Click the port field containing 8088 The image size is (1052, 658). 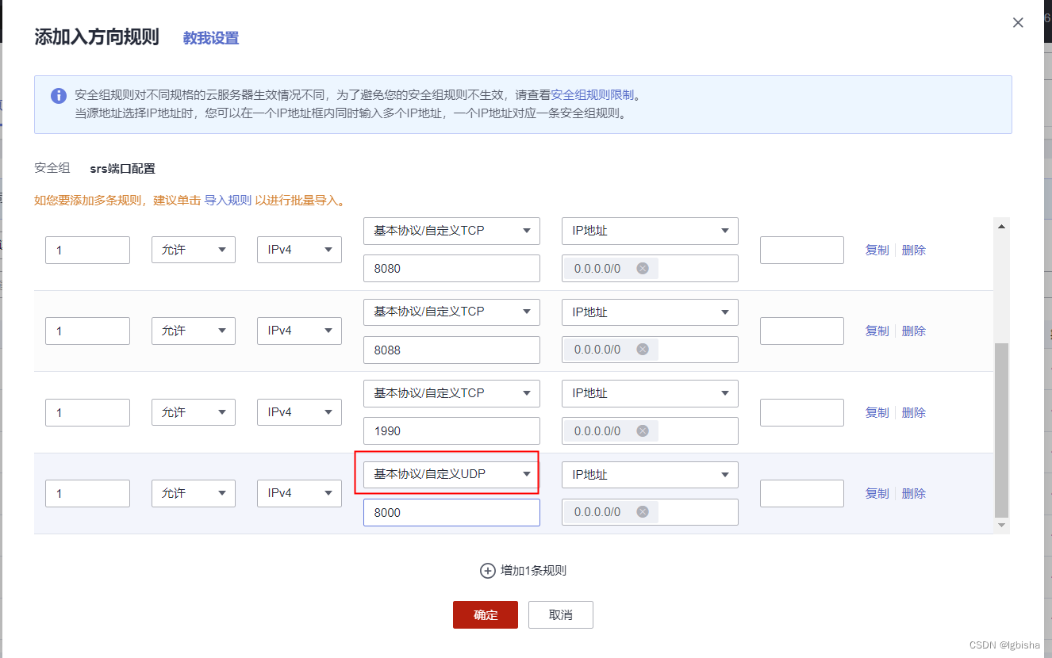click(451, 350)
